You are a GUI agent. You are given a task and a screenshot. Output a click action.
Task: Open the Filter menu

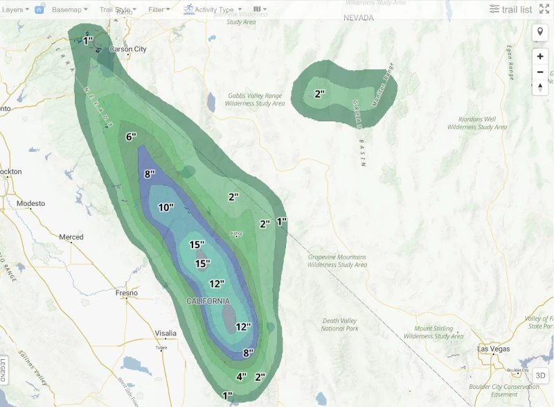(159, 10)
